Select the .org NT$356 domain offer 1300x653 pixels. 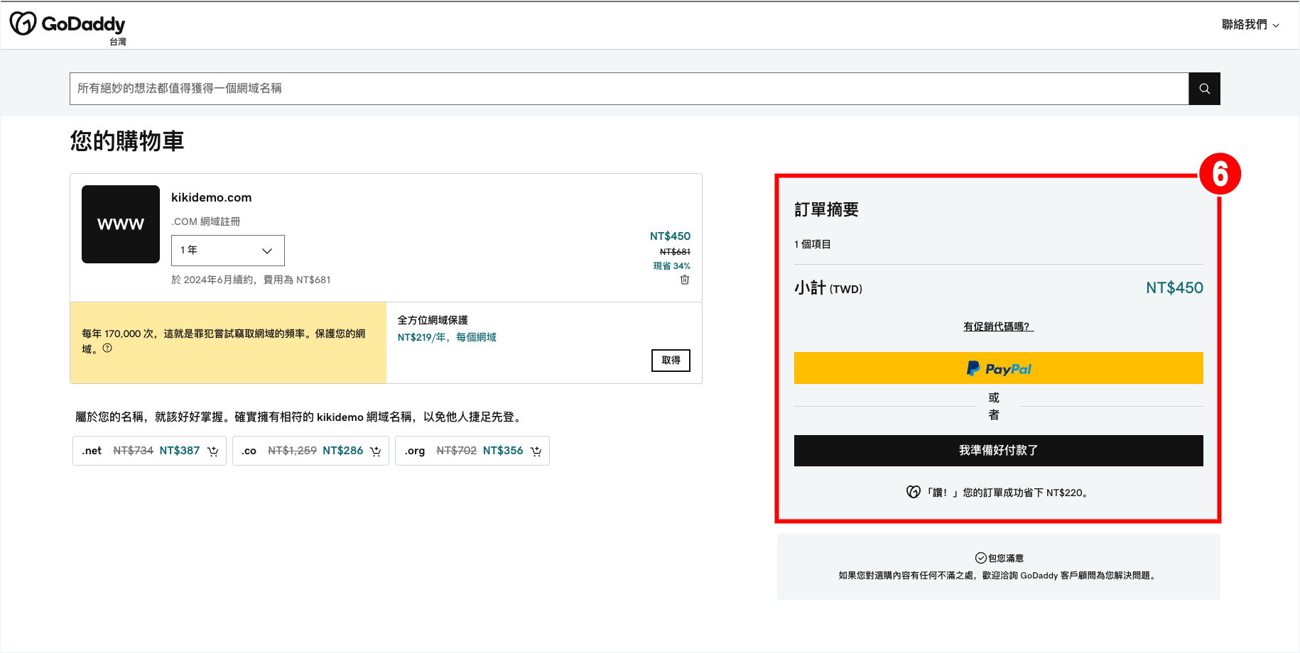[472, 451]
